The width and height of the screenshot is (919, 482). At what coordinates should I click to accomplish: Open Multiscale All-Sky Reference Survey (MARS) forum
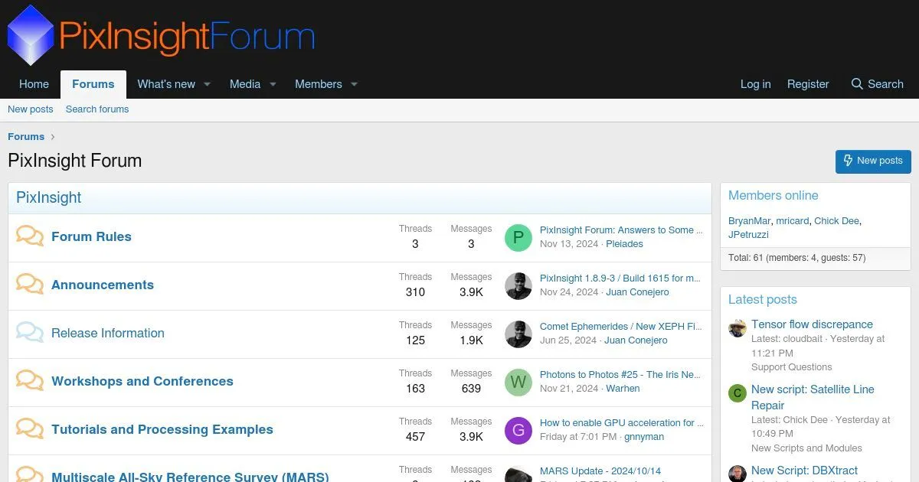pyautogui.click(x=190, y=476)
